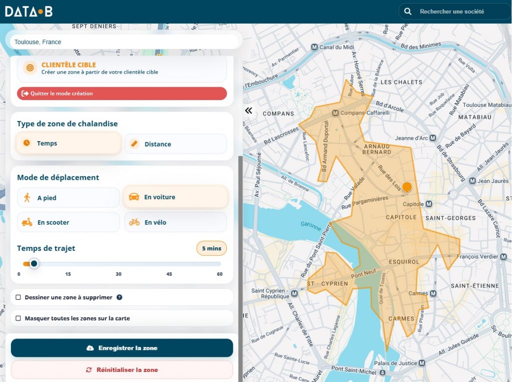The width and height of the screenshot is (512, 382).
Task: Click the ARNAUD BERNARD label on map
Action: (377, 149)
